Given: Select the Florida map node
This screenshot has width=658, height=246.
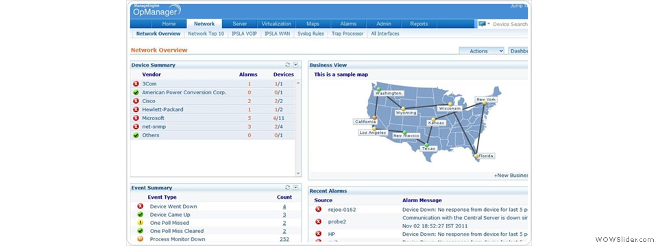Looking at the screenshot, I should pos(476,156).
